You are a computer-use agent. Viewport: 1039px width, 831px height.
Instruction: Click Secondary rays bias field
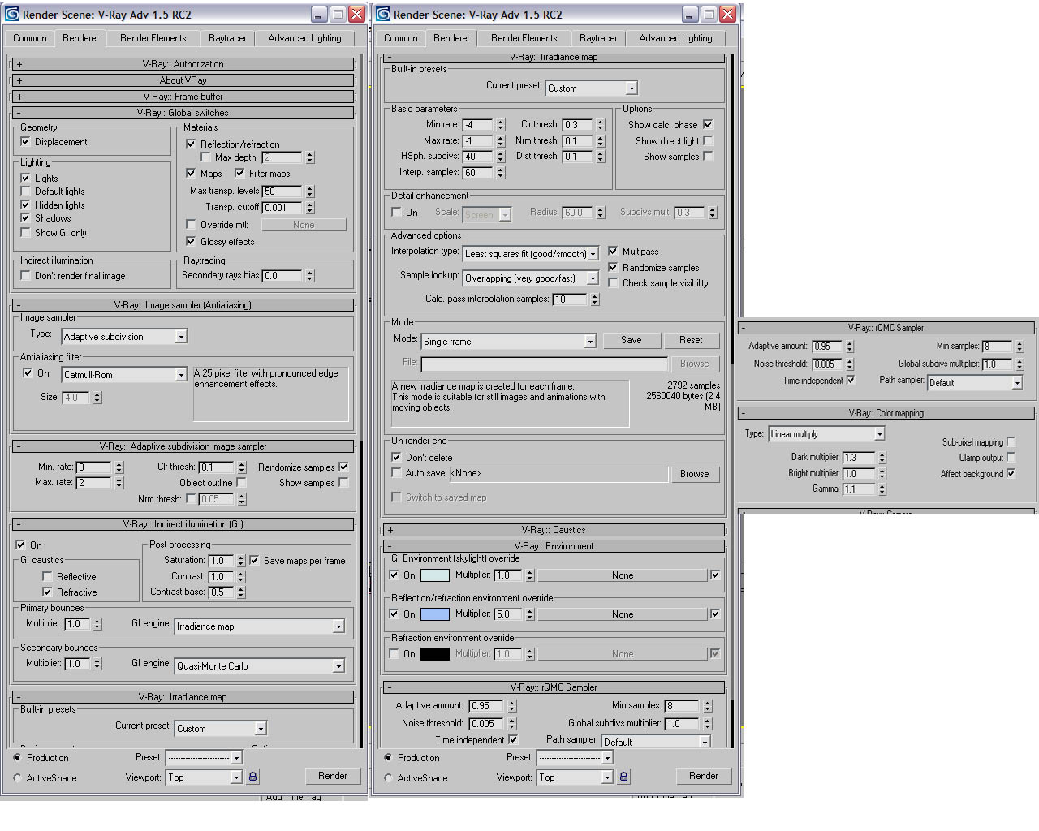tap(282, 276)
